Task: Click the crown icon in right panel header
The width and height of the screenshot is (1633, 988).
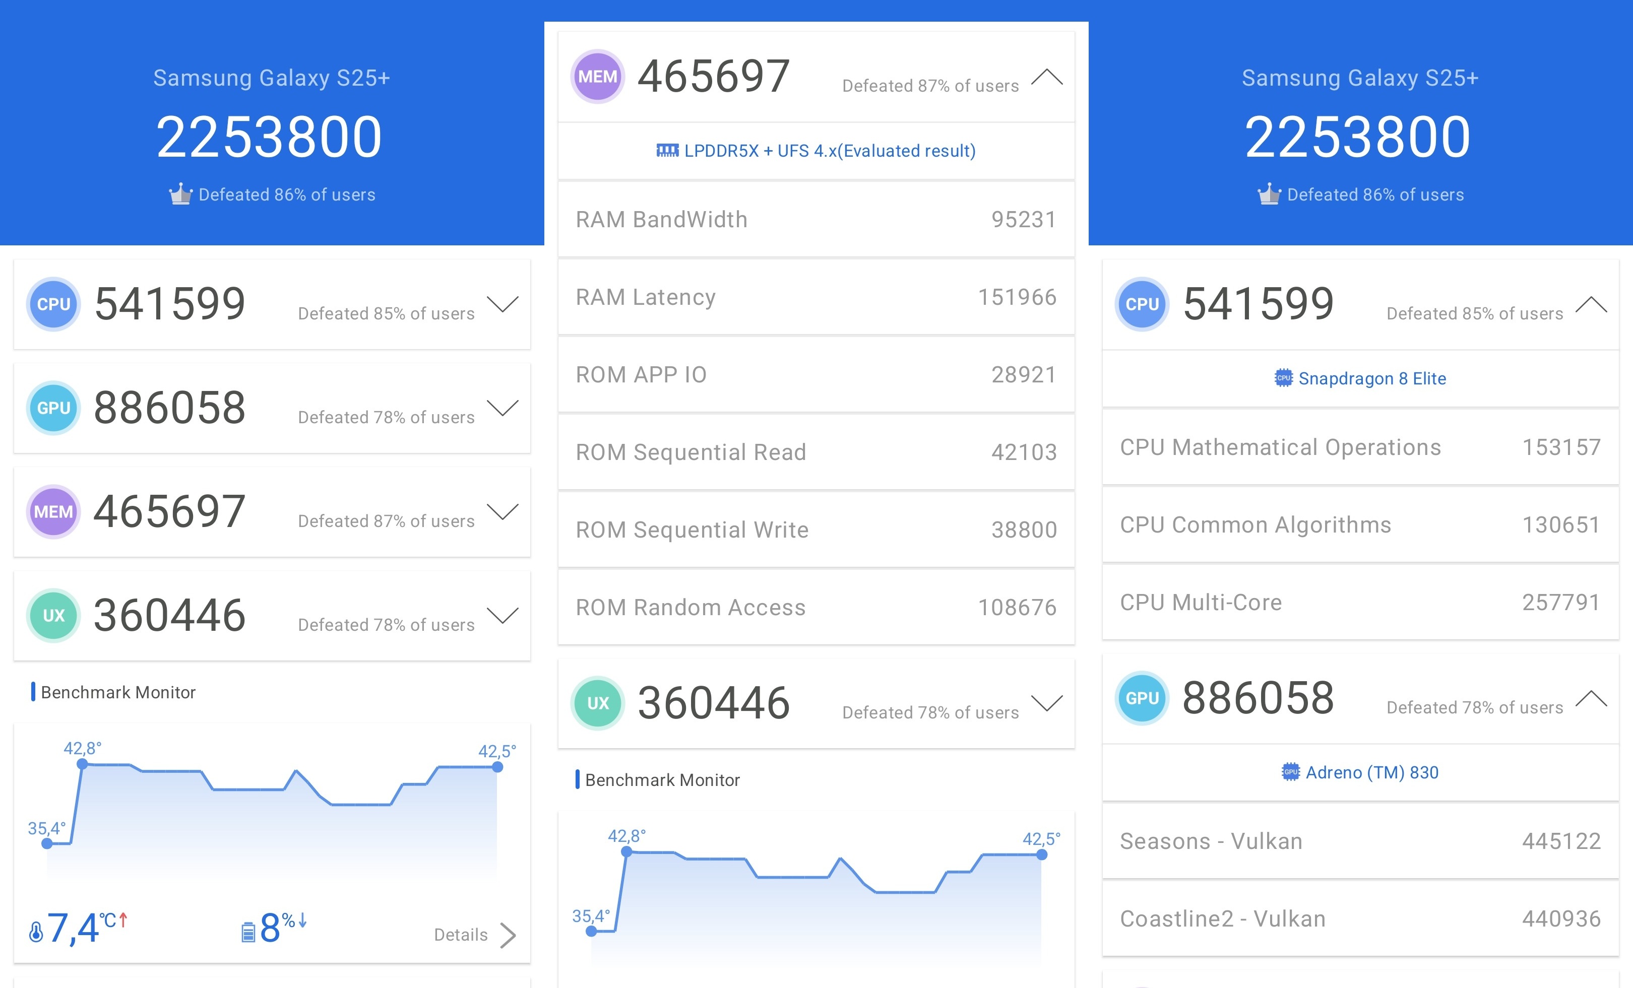Action: pyautogui.click(x=1269, y=193)
